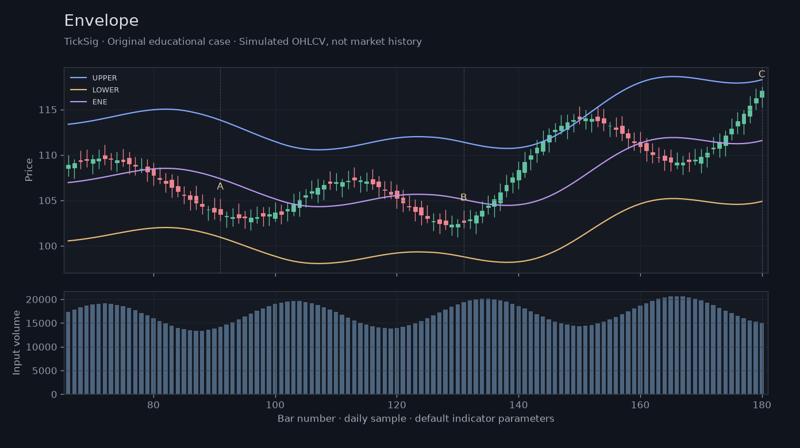Click the Price axis label
Viewport: 800px width, 448px height.
pos(29,169)
